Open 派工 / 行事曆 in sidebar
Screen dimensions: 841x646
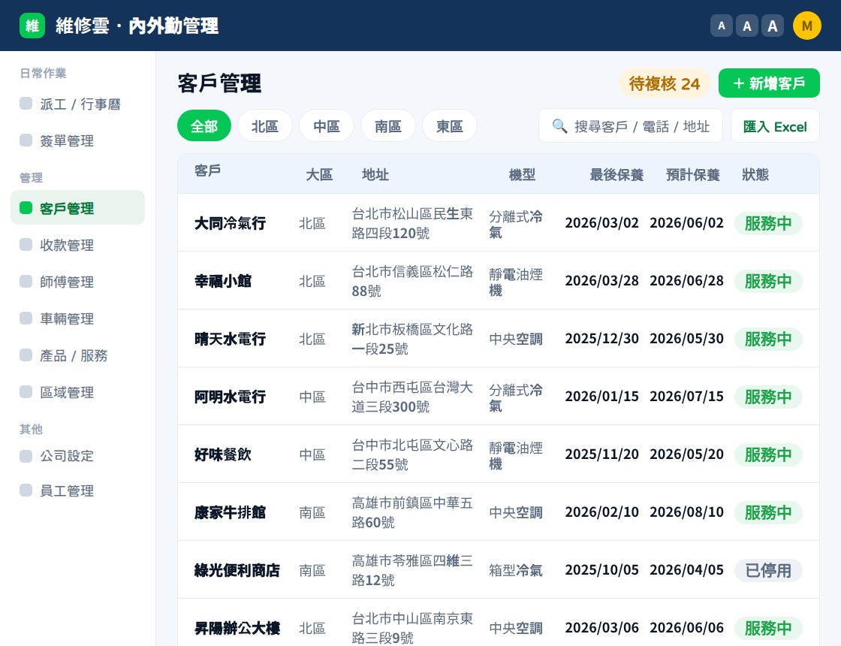(78, 104)
